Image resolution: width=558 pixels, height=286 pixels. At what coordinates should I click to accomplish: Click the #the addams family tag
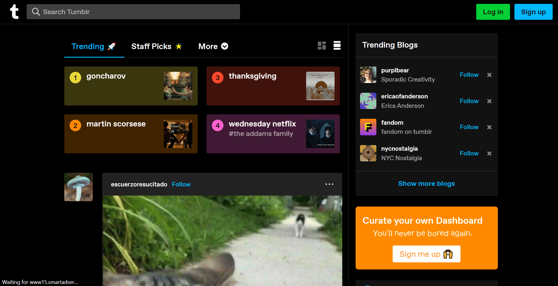(261, 134)
